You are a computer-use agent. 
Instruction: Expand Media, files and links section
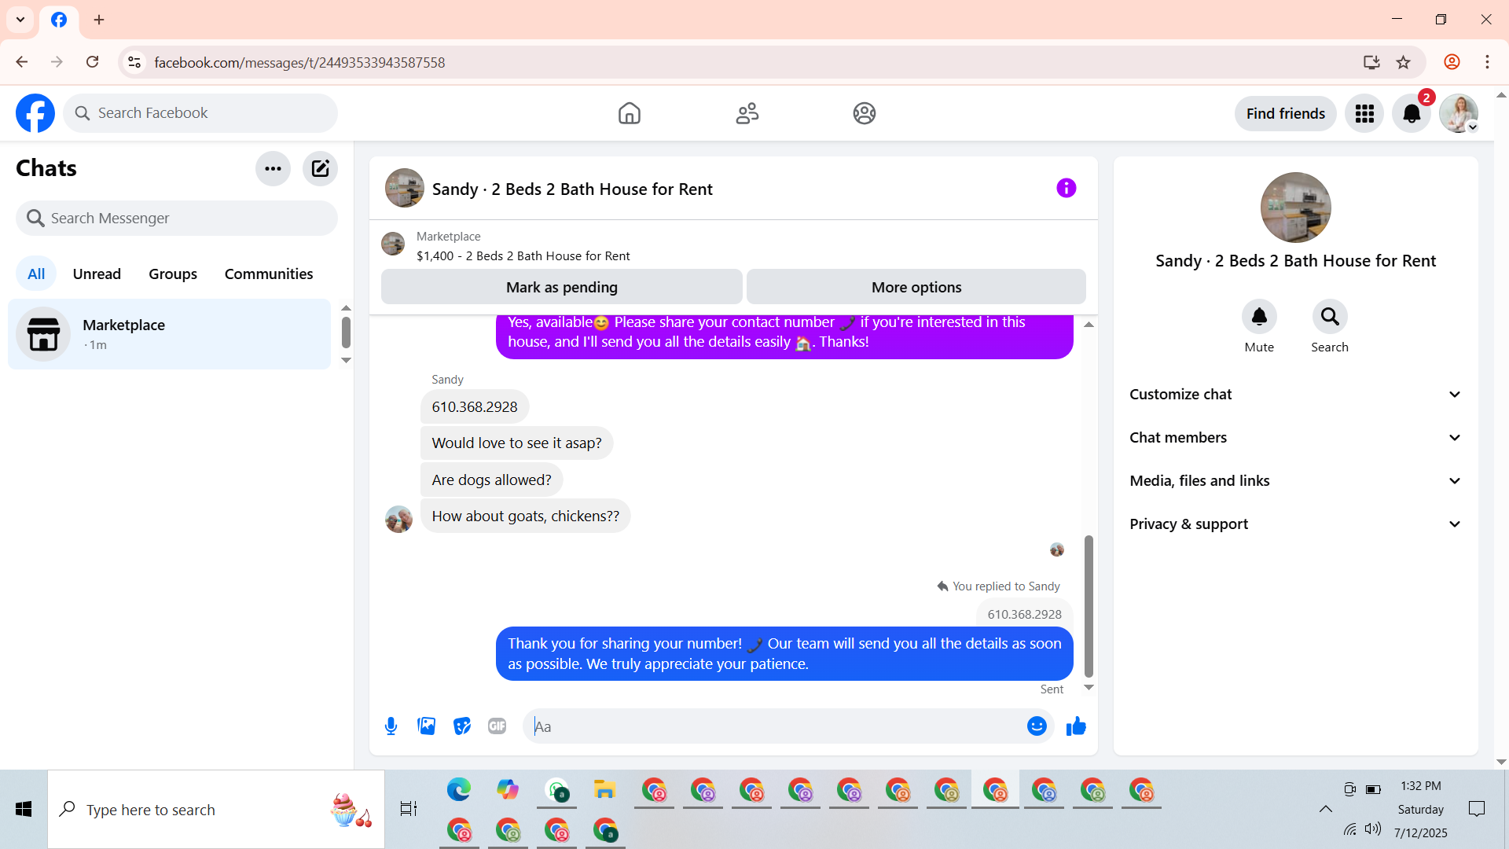click(x=1295, y=481)
